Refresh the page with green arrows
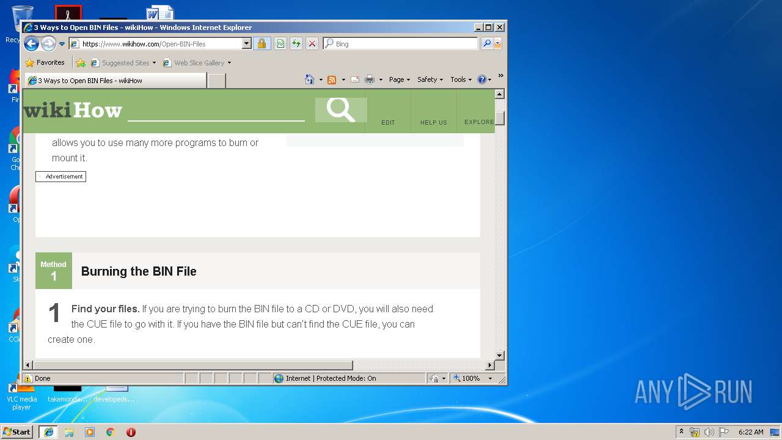The width and height of the screenshot is (782, 440). pos(296,44)
